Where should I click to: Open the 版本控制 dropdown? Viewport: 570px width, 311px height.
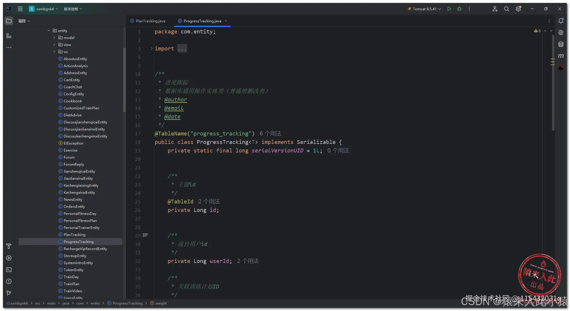[73, 9]
